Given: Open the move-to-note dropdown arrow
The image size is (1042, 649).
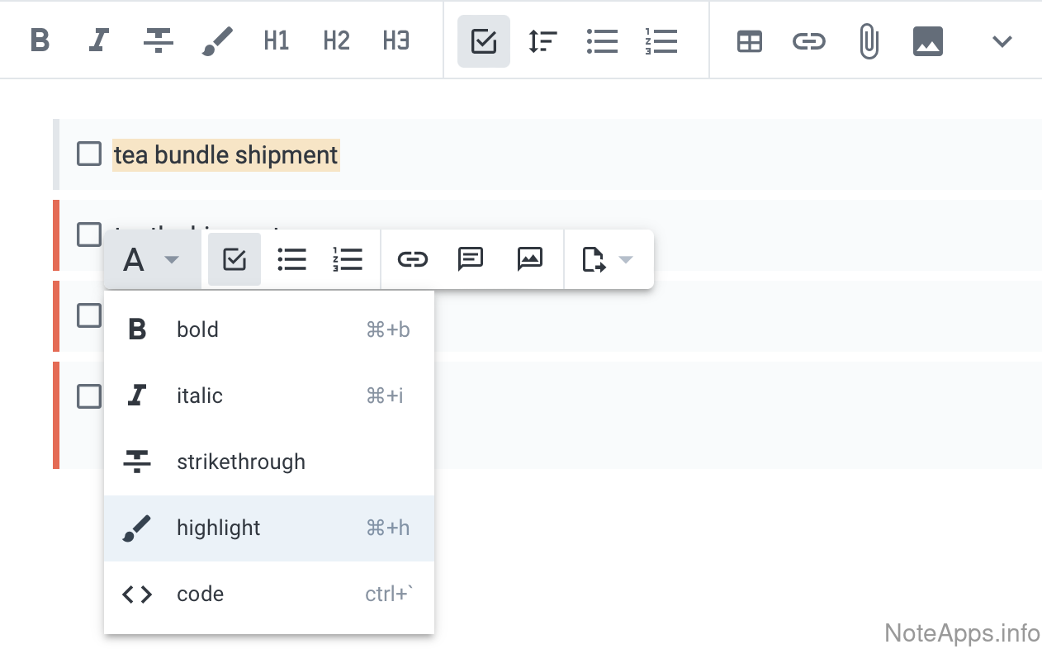Looking at the screenshot, I should tap(626, 260).
